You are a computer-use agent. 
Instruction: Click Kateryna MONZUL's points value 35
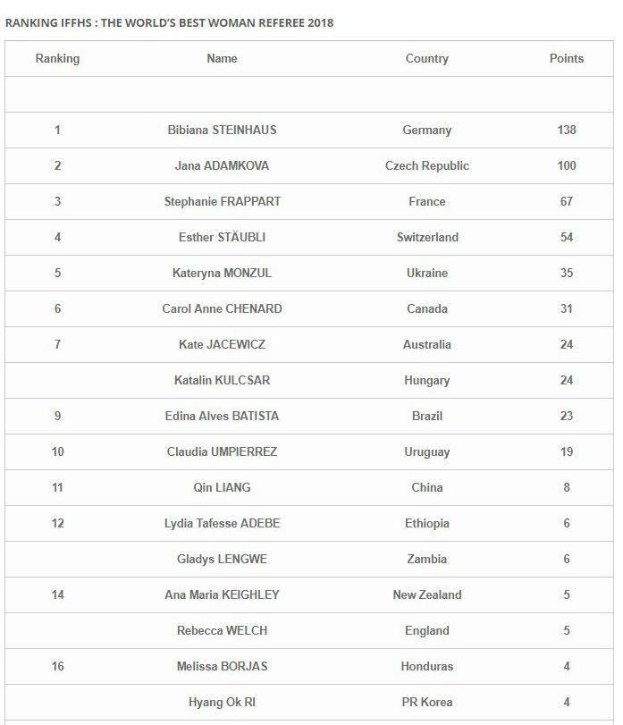click(566, 274)
